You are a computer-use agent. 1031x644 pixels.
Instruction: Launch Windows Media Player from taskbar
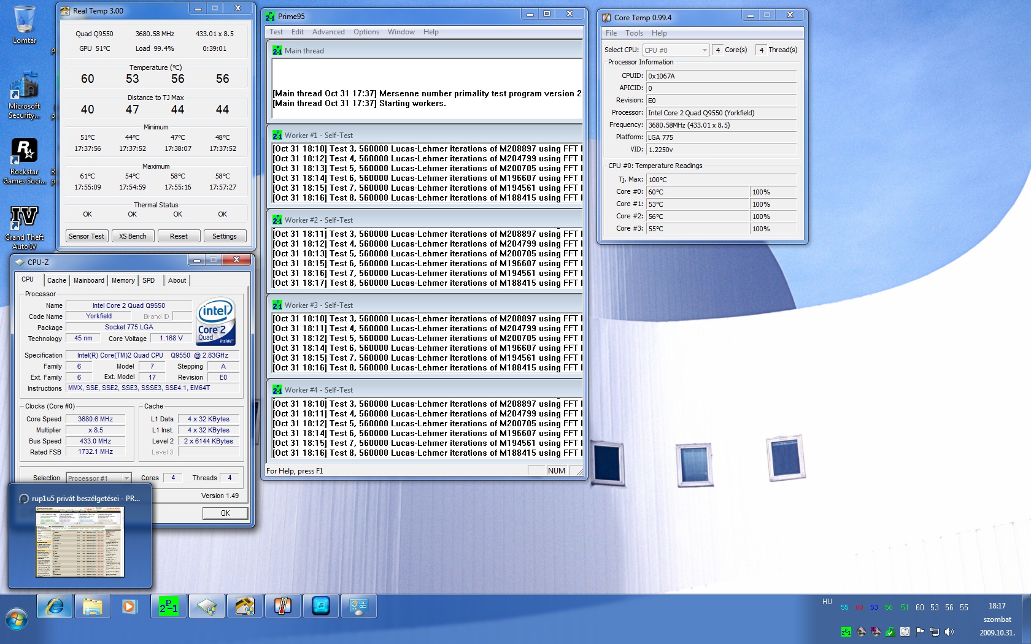pos(129,607)
